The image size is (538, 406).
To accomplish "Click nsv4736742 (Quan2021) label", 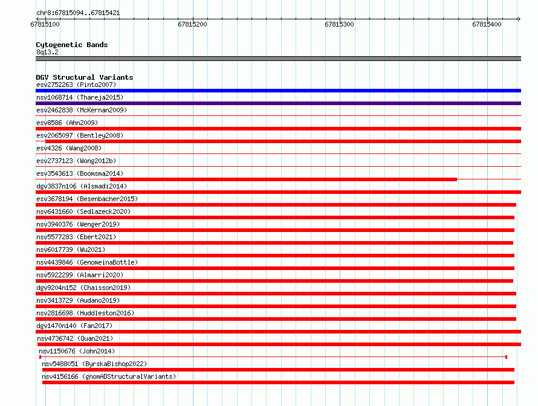I will pyautogui.click(x=75, y=338).
